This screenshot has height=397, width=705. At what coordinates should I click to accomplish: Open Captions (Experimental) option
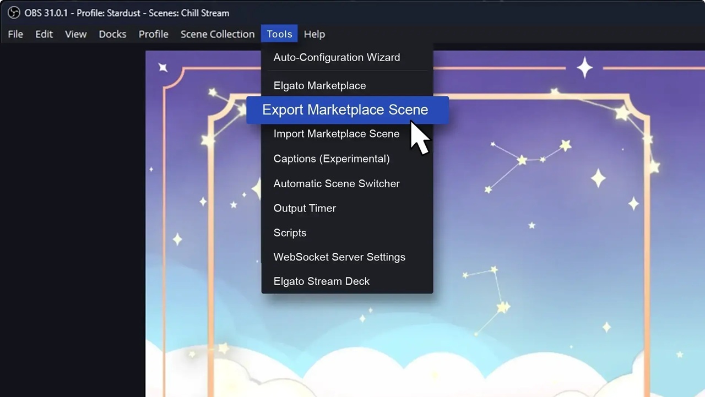[331, 159]
